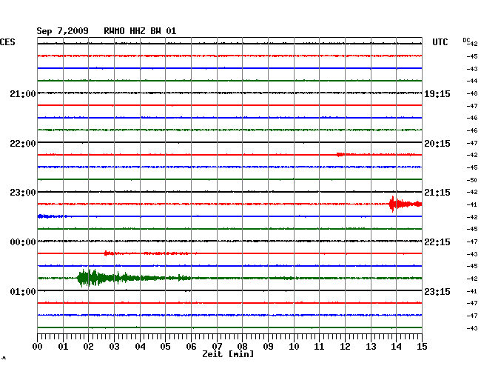Click the '21:15' UTC time label

click(437, 193)
